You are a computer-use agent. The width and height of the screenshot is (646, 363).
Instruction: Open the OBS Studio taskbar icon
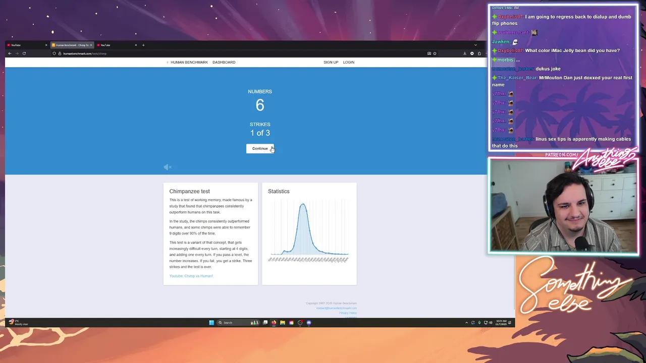click(300, 323)
